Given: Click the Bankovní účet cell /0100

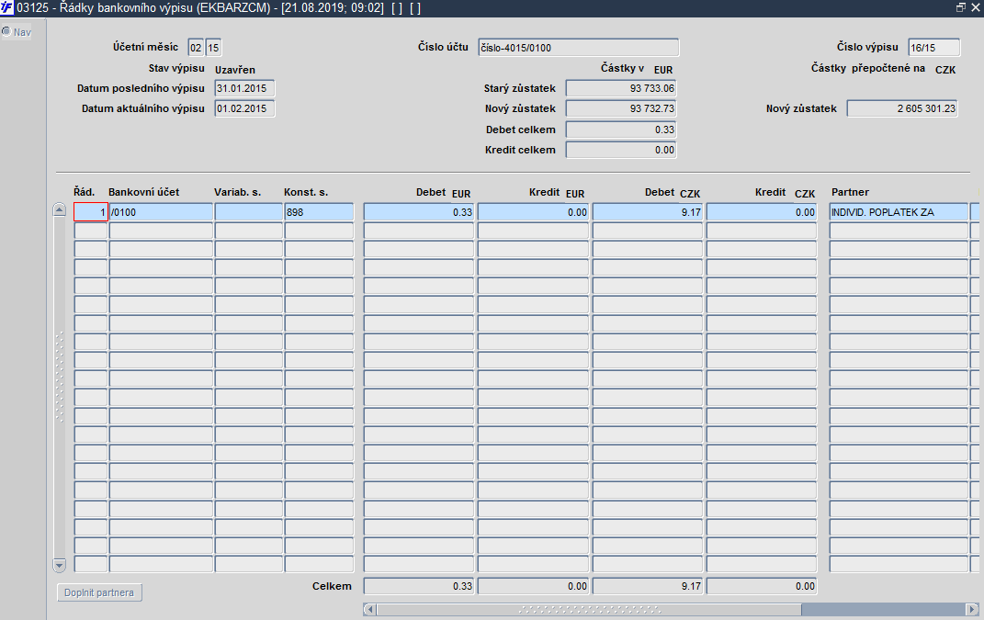Looking at the screenshot, I should tap(162, 212).
